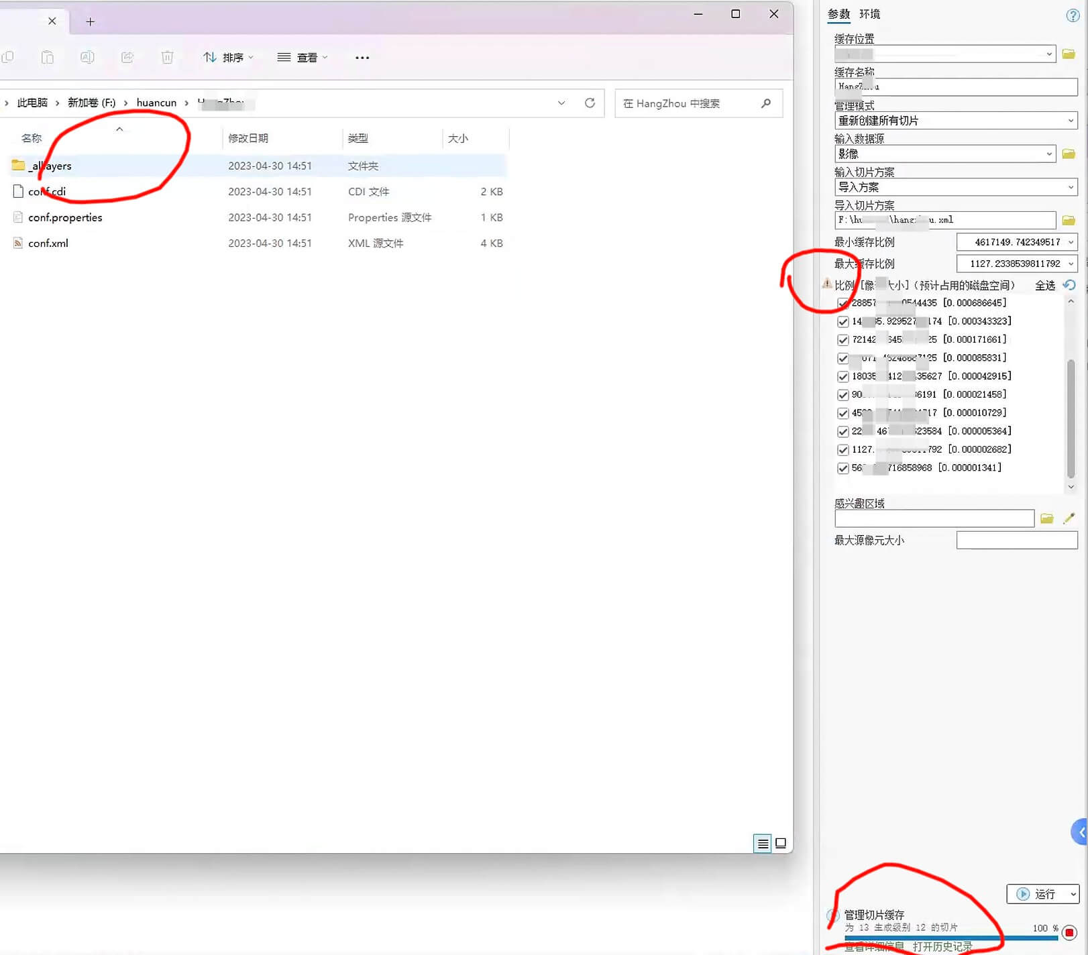Toggle the scale checkbox for 0.000042915
Viewport: 1088px width, 955px height.
[843, 376]
